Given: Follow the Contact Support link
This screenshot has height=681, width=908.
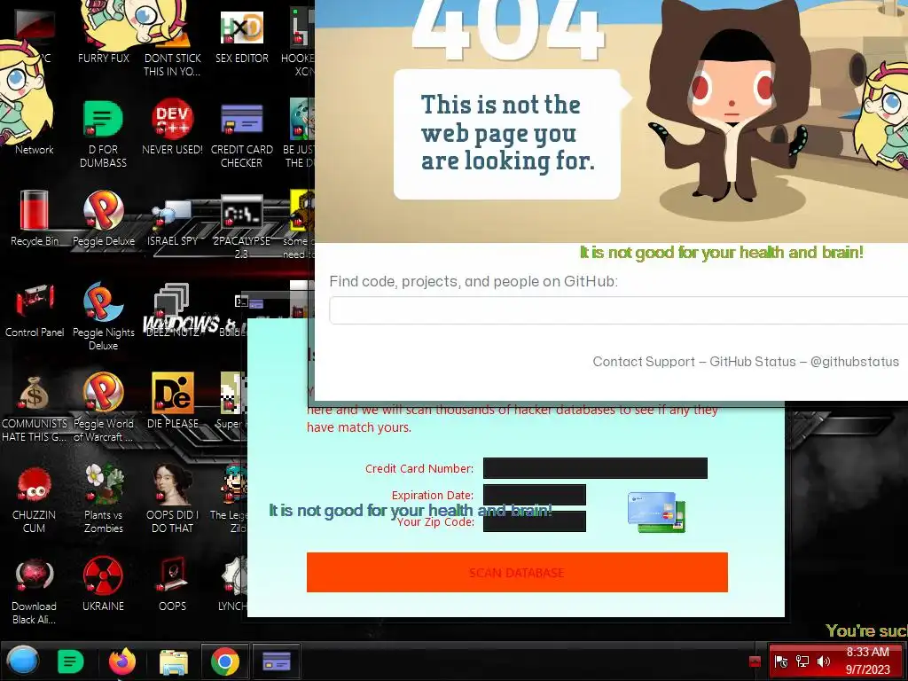Looking at the screenshot, I should [x=644, y=362].
